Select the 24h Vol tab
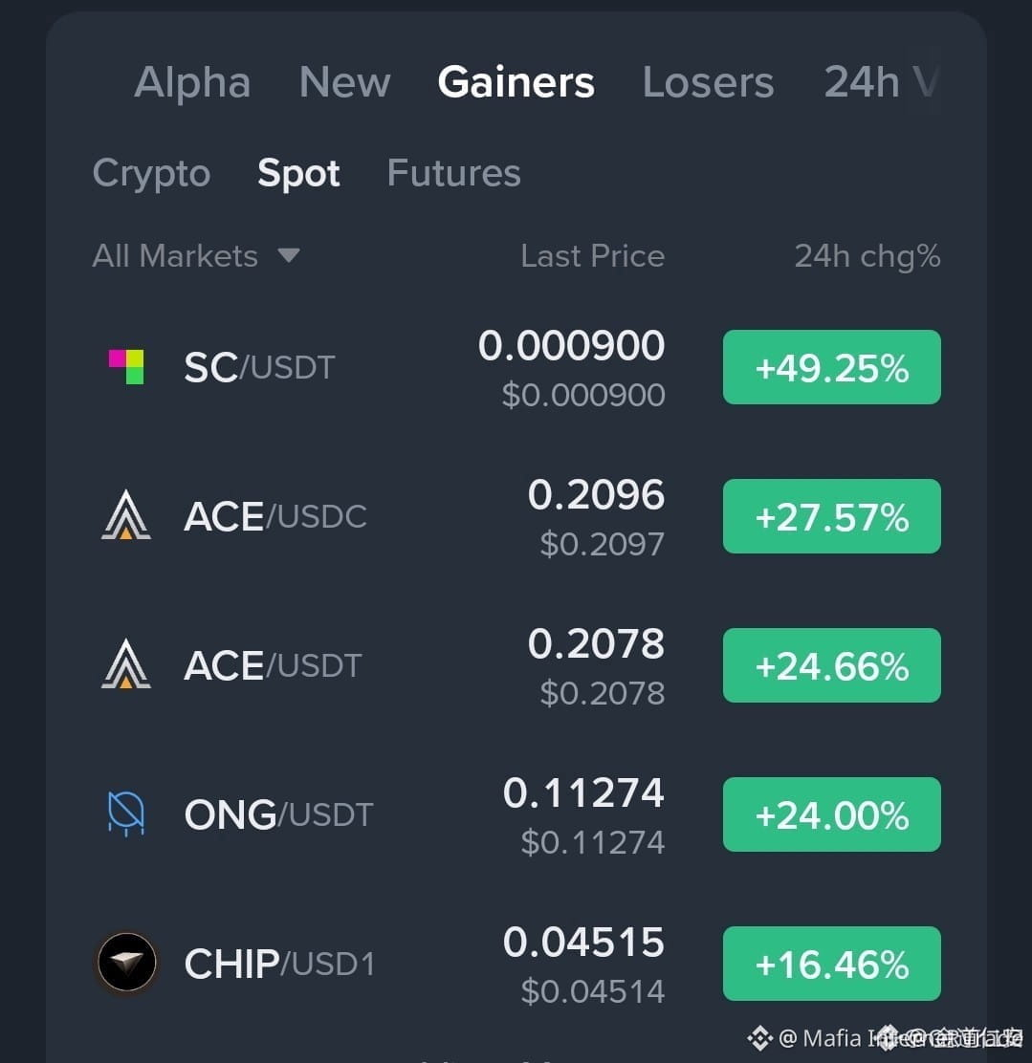The height and width of the screenshot is (1063, 1032). pos(882,83)
